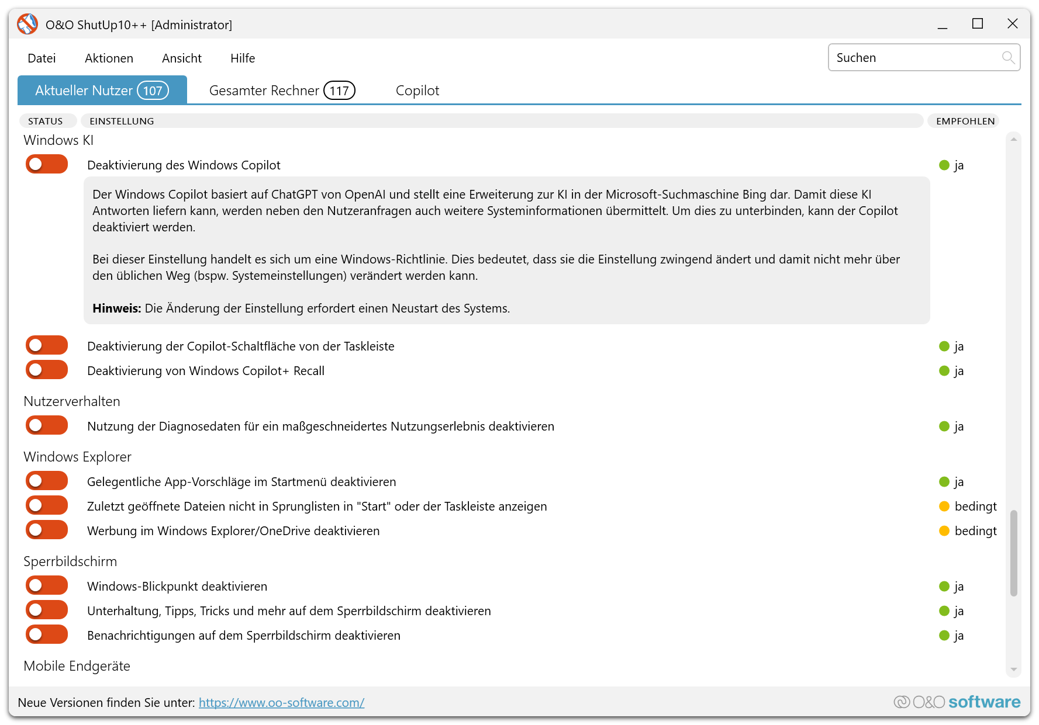Expand the Copilot-Schaltfläche Taskleiste setting description
Viewport: 1039px width, 725px height.
coord(240,346)
